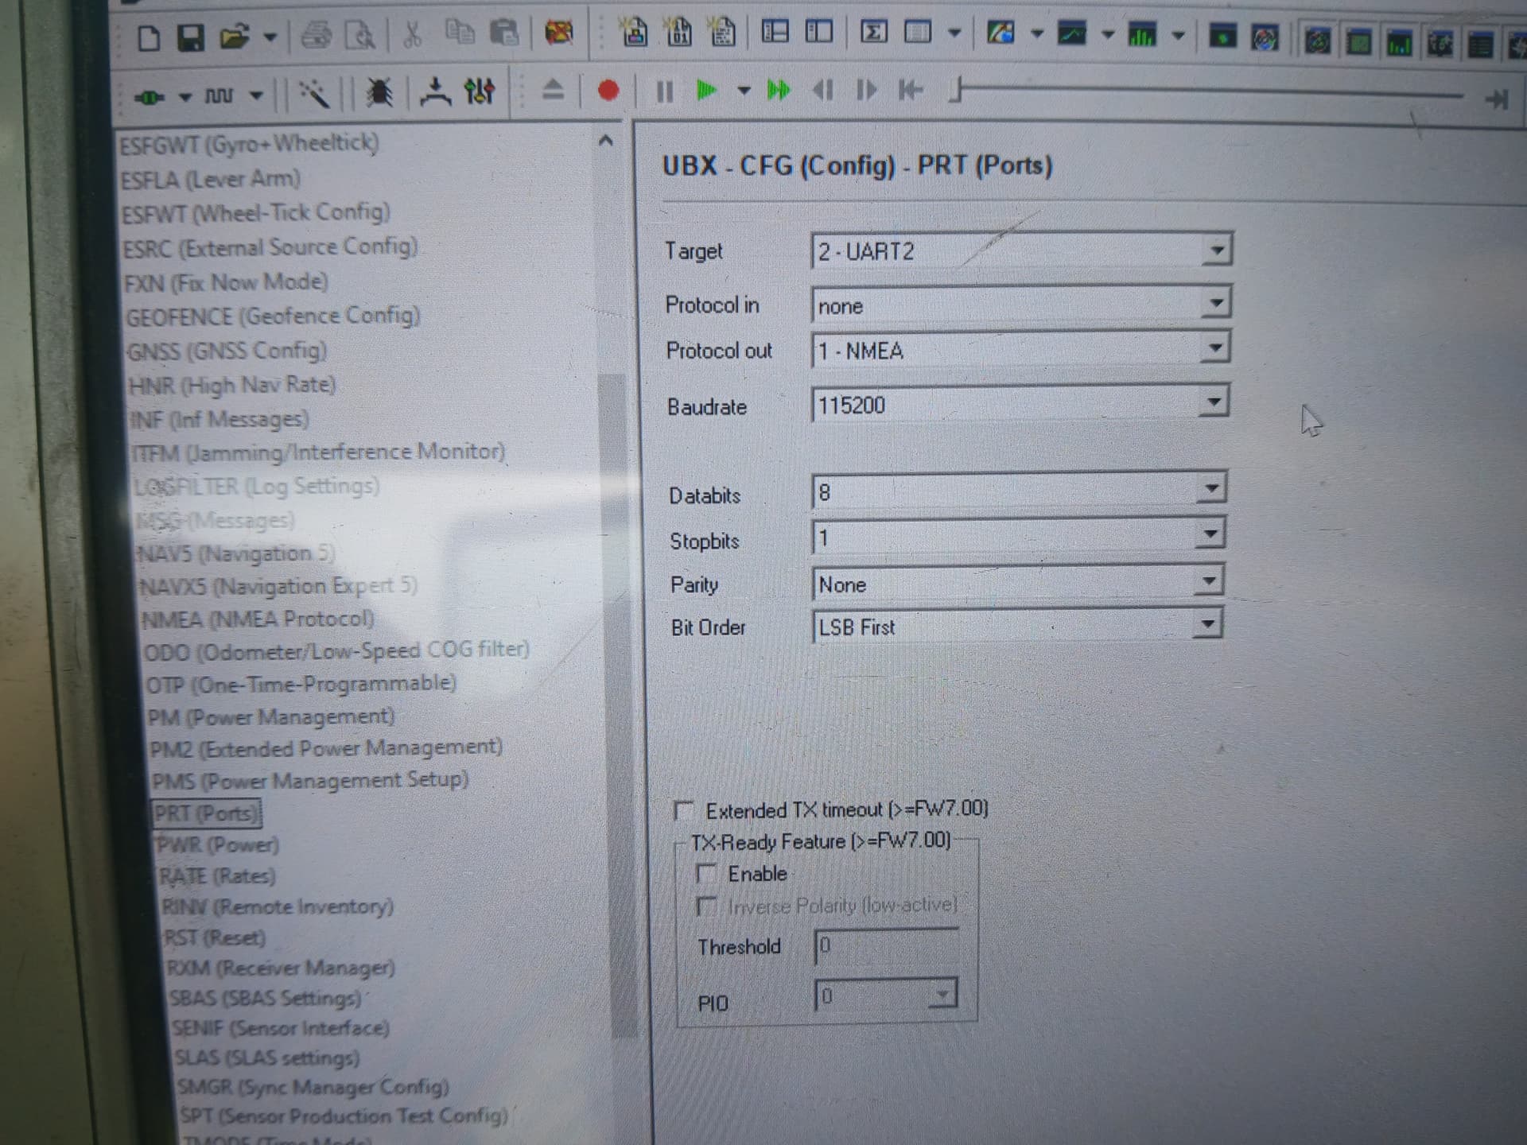Expand the Baudrate 115200 dropdown
Viewport: 1527px width, 1145px height.
[1213, 402]
